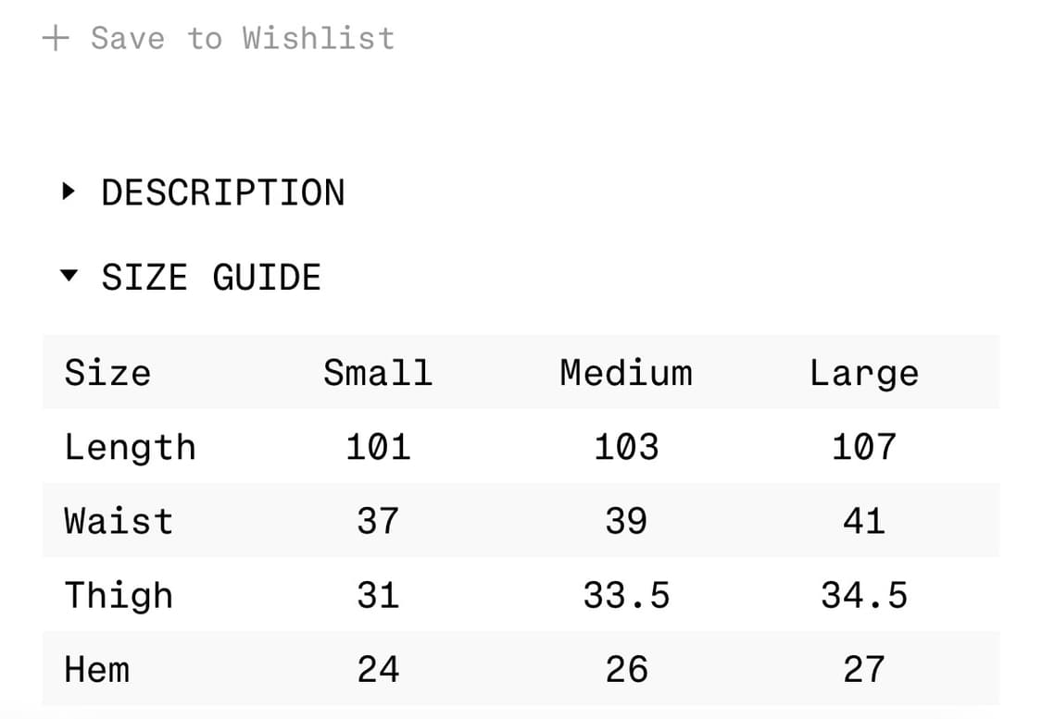Click the SIZE GUIDE heading text
1042x719 pixels.
[x=211, y=277]
